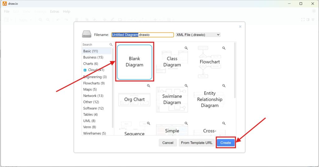Click the search magnifier in template search box
This screenshot has width=319, height=167.
pyautogui.click(x=111, y=45)
